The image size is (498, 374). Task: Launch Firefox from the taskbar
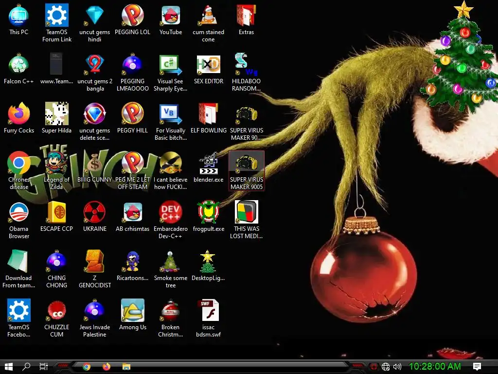(107, 367)
